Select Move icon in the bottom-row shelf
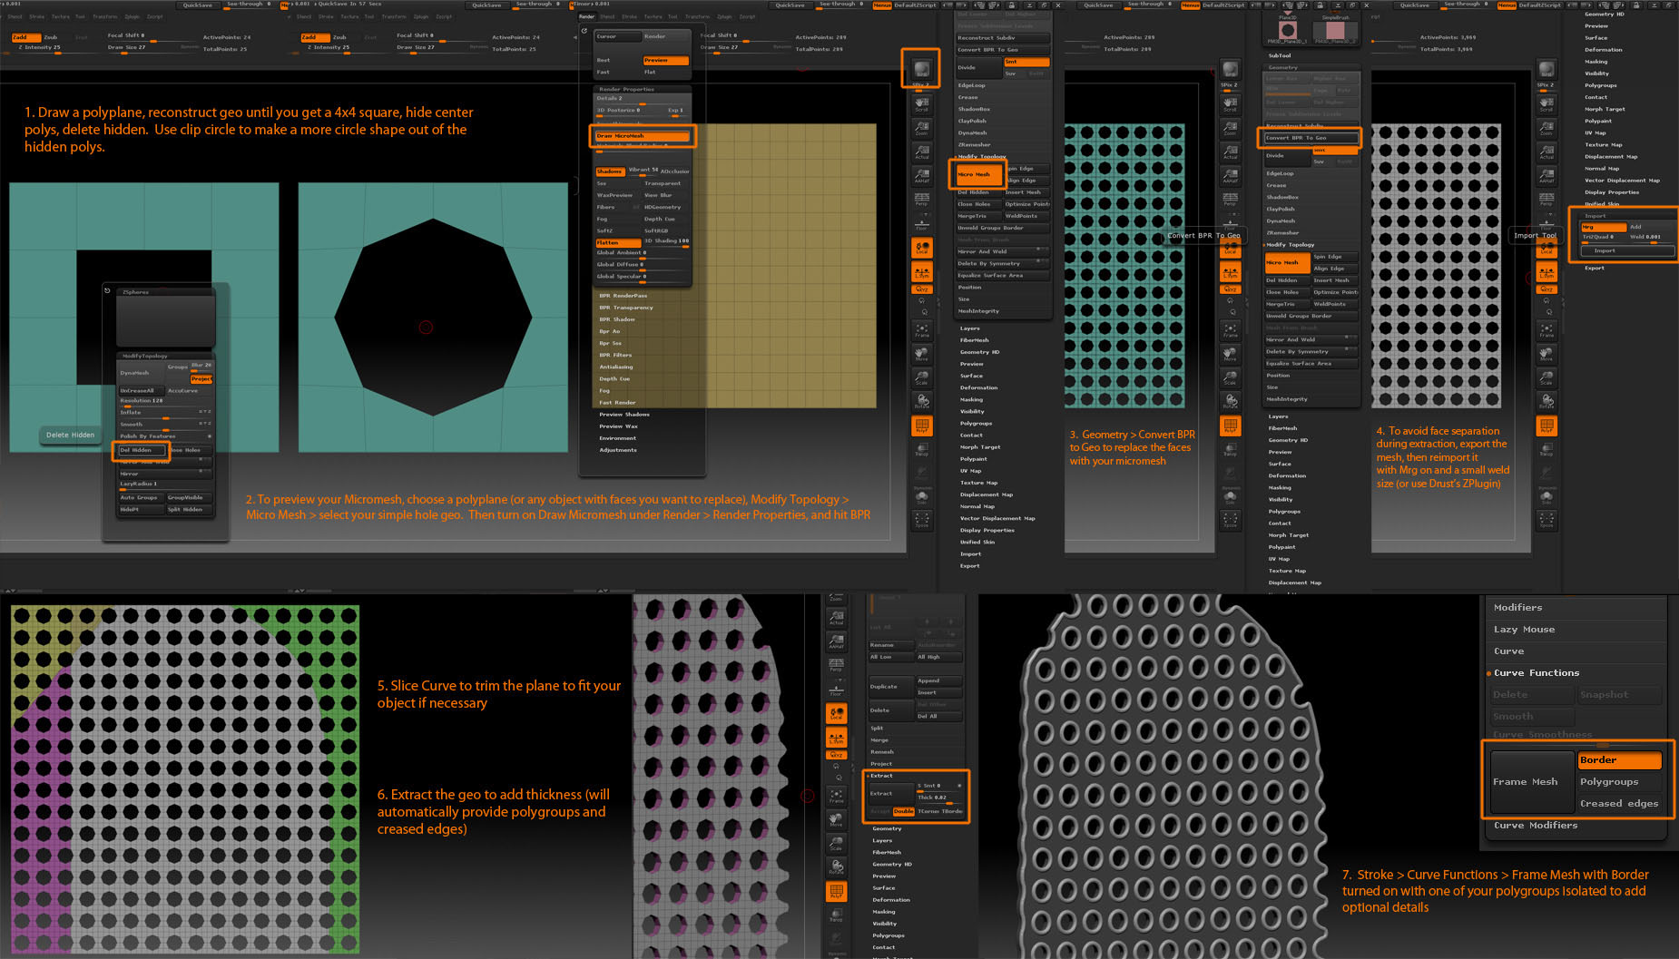The height and width of the screenshot is (959, 1679). click(x=836, y=819)
